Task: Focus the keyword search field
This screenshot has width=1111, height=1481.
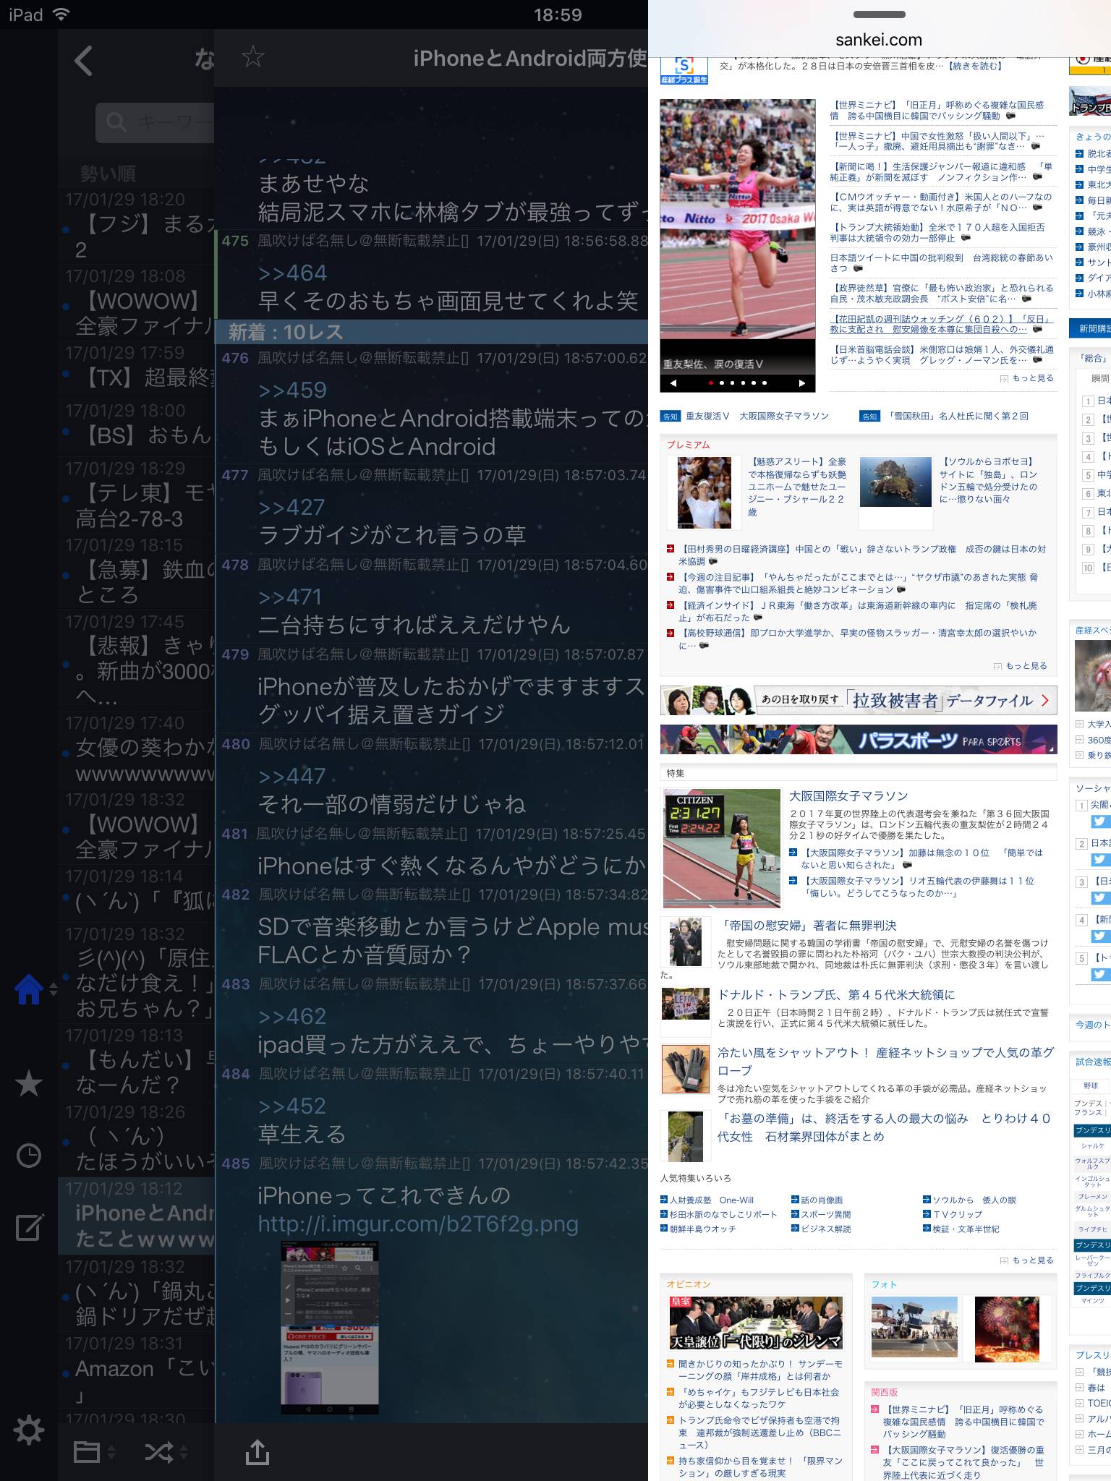Action: (155, 122)
